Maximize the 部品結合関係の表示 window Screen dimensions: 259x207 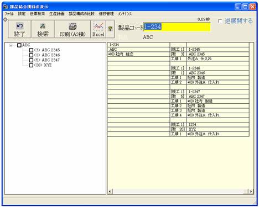point(245,7)
